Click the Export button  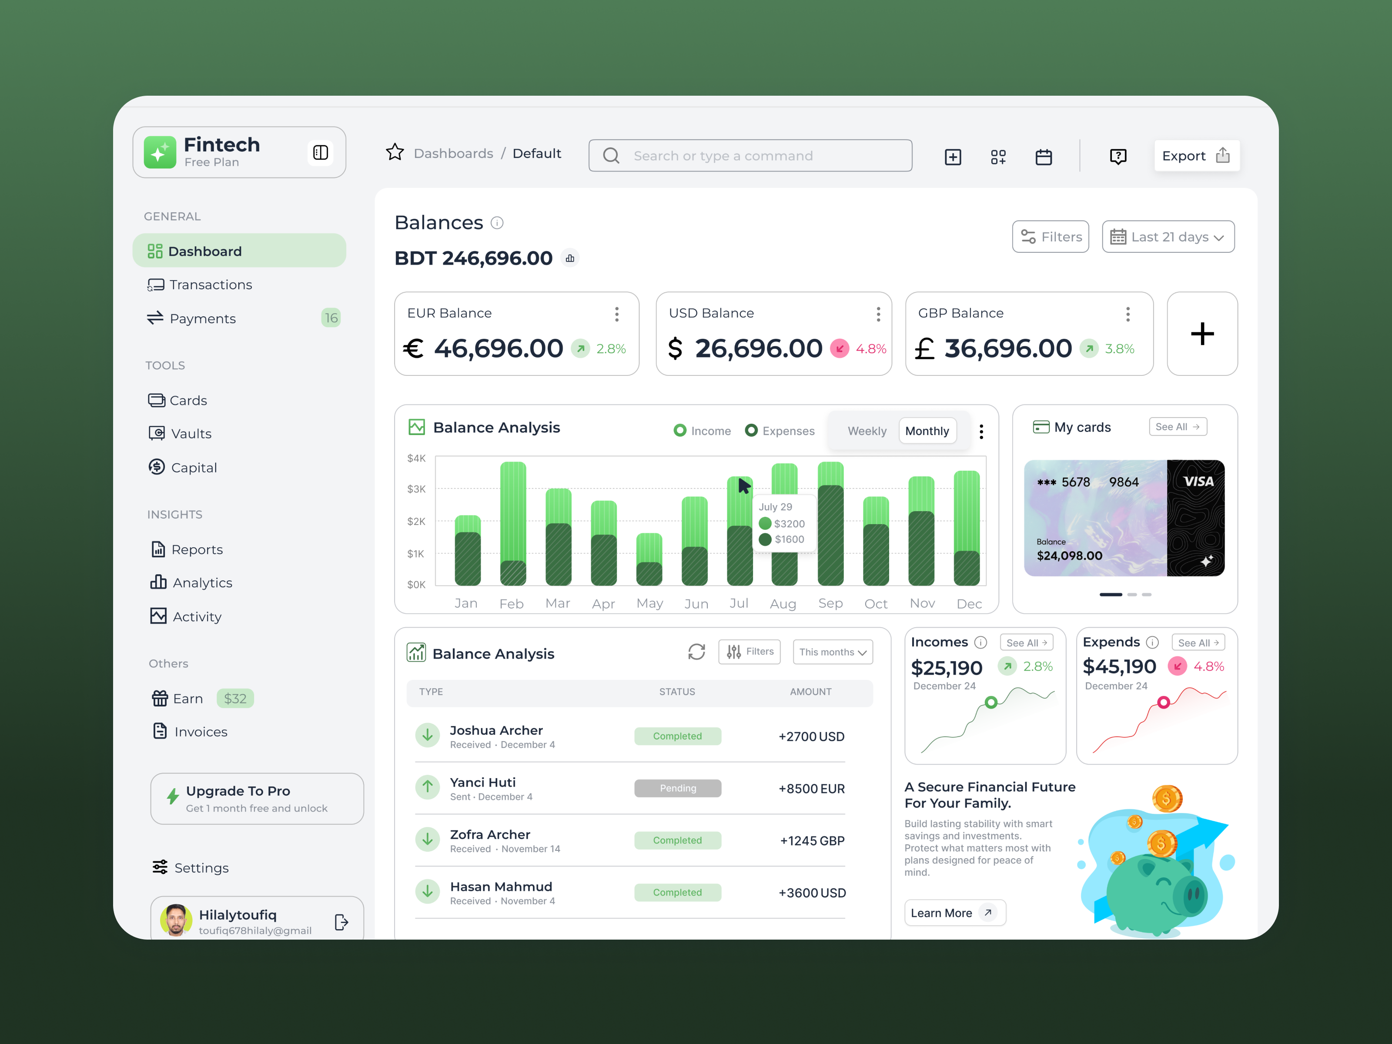click(1196, 155)
